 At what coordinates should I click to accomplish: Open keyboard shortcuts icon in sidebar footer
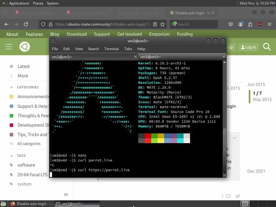pyautogui.click(x=66, y=195)
